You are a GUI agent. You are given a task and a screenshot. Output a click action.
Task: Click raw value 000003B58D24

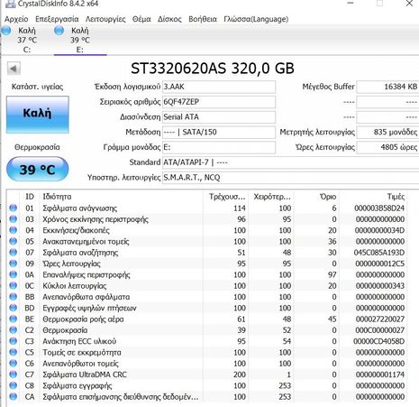coord(379,208)
